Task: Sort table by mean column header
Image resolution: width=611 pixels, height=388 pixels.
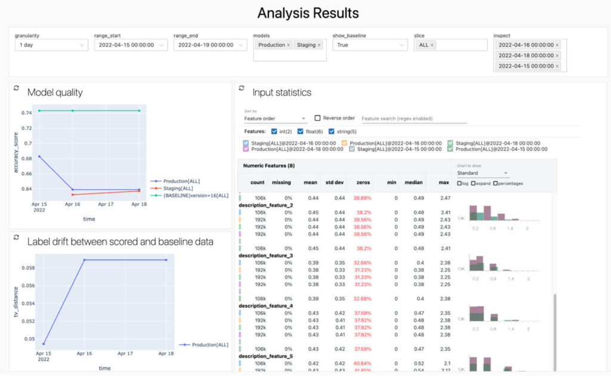Action: point(310,183)
